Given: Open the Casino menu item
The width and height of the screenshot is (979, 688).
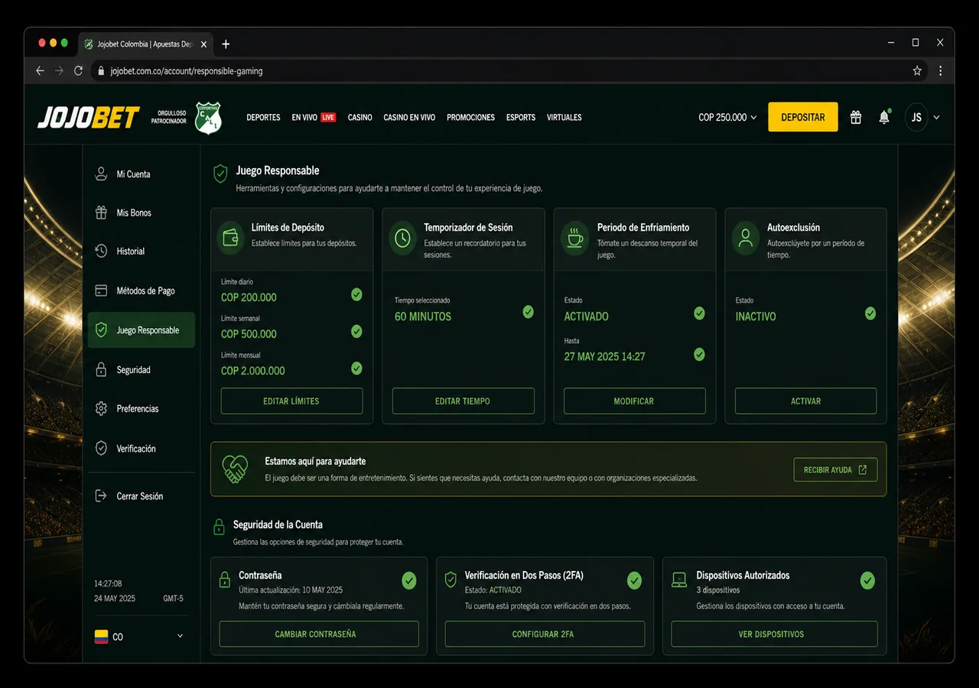Looking at the screenshot, I should click(x=359, y=118).
